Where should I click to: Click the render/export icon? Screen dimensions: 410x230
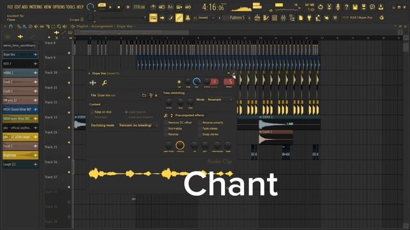point(363,7)
